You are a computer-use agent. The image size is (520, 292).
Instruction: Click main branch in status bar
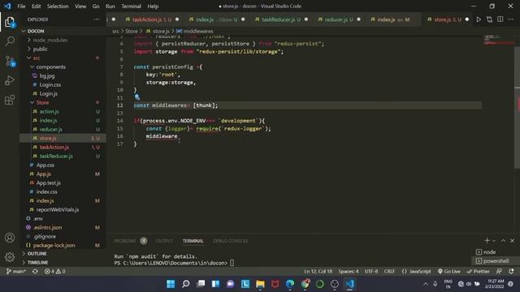point(16,271)
